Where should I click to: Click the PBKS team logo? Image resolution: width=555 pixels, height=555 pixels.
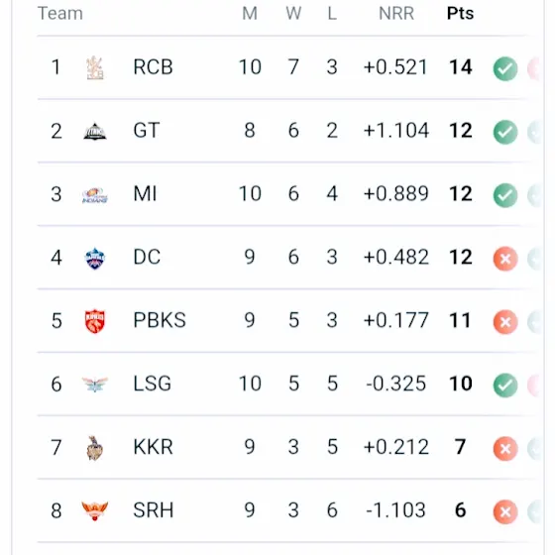[x=95, y=321]
